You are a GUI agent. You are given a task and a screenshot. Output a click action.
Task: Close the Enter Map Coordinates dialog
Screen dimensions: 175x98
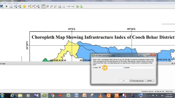point(153,55)
